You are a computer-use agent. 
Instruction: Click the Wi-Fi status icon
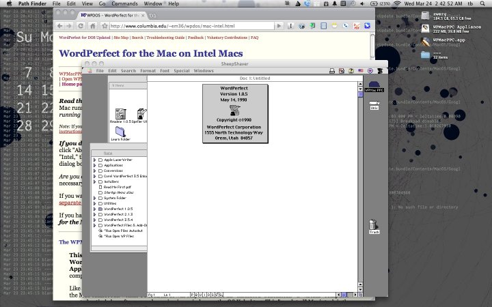(x=397, y=3)
